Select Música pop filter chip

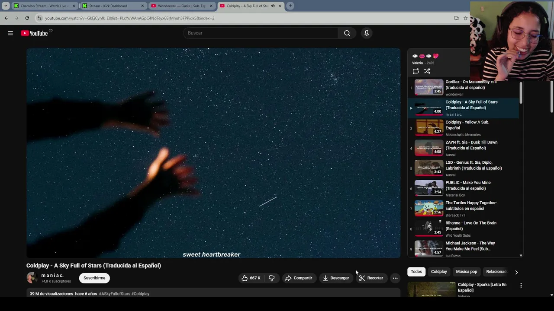[466, 272]
